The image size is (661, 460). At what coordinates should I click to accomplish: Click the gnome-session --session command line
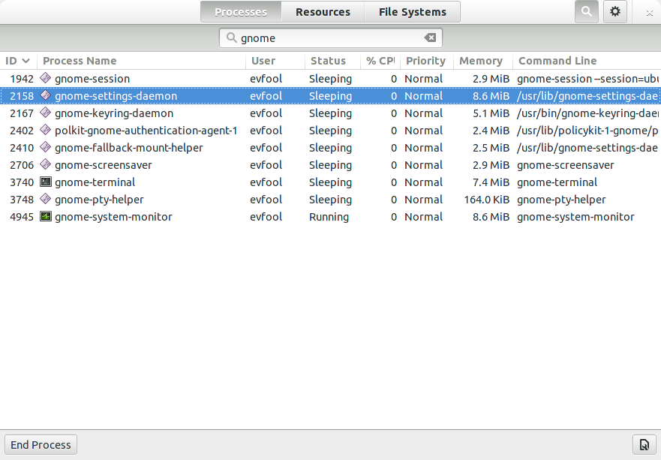coord(588,79)
